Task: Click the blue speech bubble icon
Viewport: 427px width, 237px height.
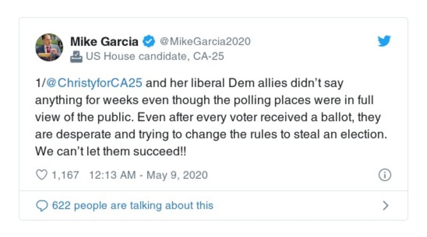Action: 41,205
